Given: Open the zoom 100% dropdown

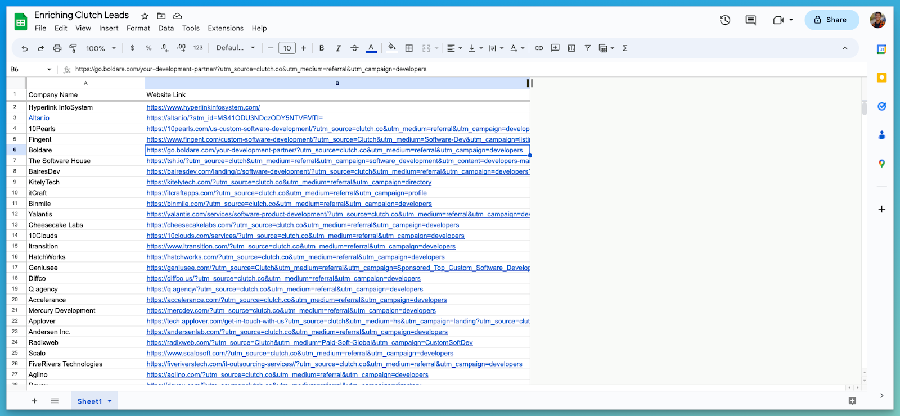Looking at the screenshot, I should (x=101, y=48).
